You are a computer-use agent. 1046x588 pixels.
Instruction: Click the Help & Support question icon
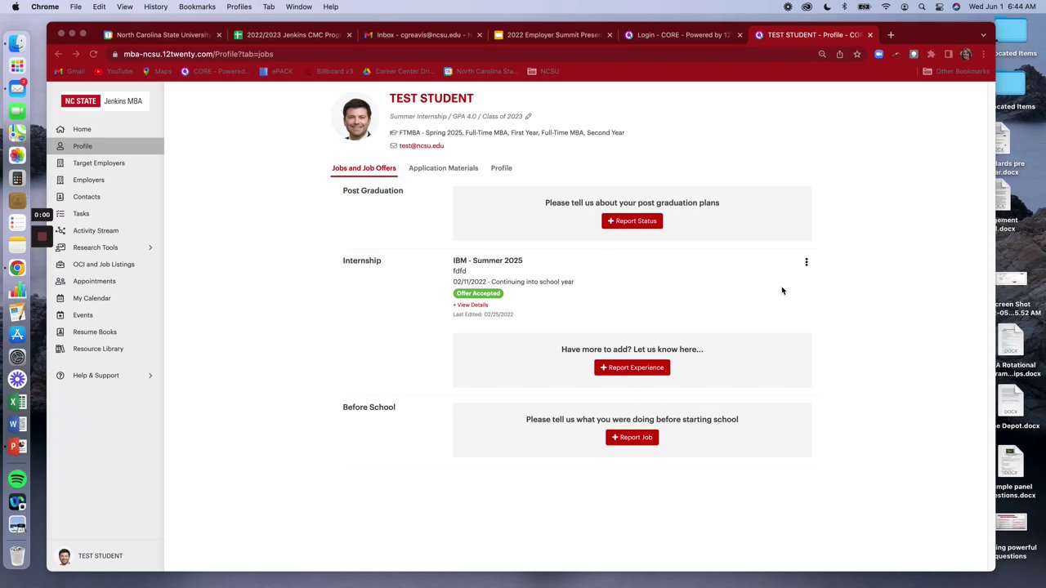pyautogui.click(x=60, y=376)
